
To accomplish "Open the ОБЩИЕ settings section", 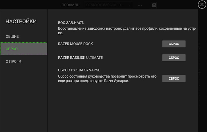I will 12,37.
